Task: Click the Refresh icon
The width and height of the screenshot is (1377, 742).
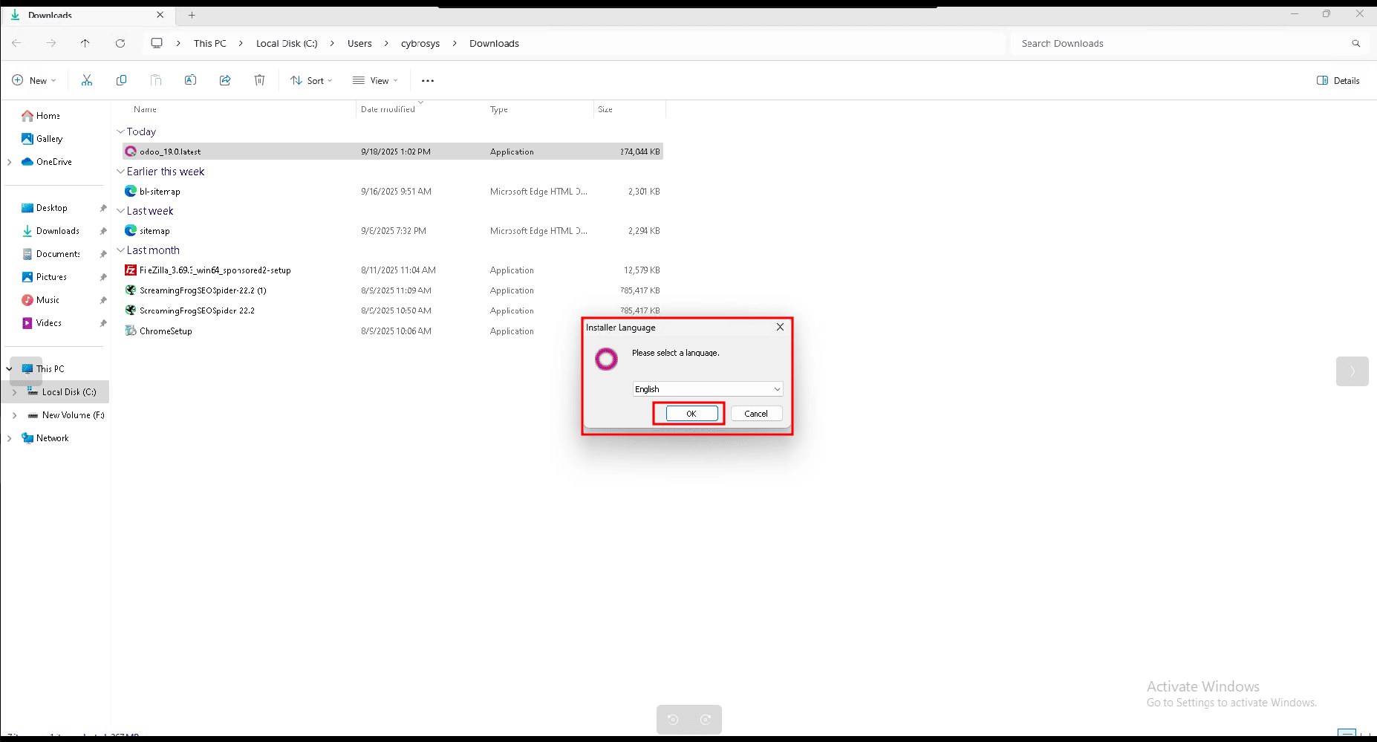Action: pos(120,43)
